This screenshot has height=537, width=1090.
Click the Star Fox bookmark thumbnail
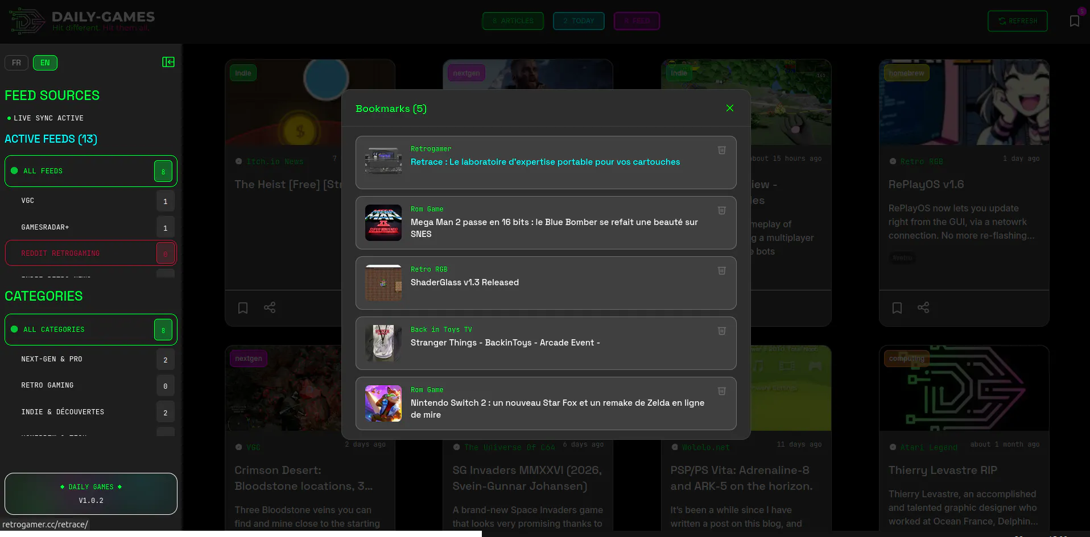pos(383,403)
